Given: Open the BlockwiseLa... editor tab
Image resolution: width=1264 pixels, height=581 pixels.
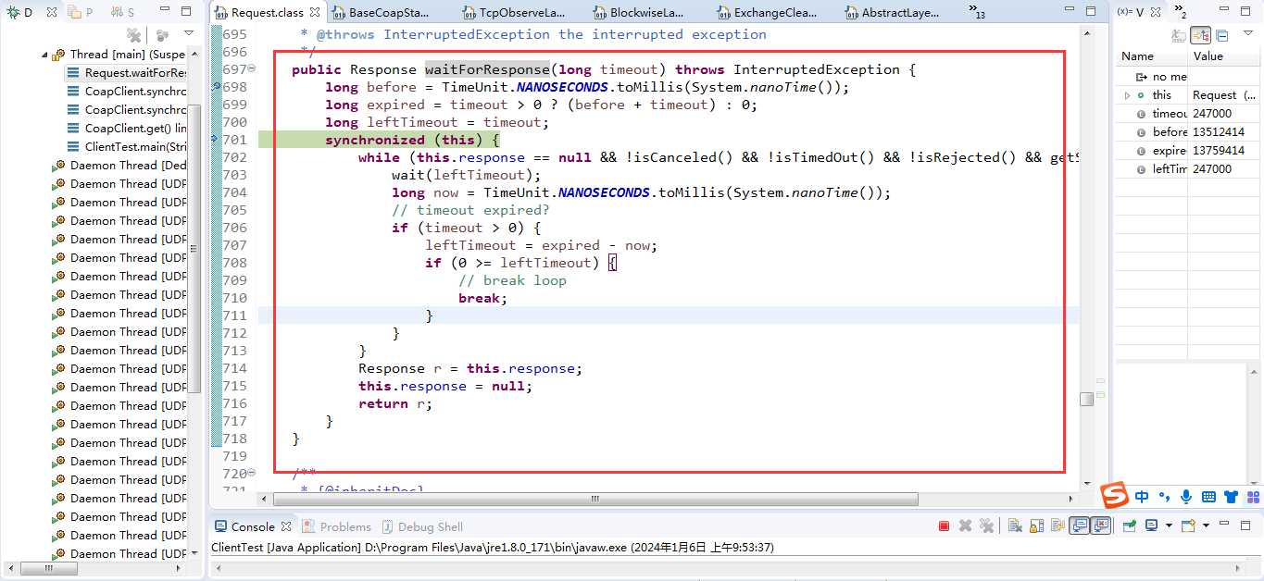Looking at the screenshot, I should pos(639,13).
